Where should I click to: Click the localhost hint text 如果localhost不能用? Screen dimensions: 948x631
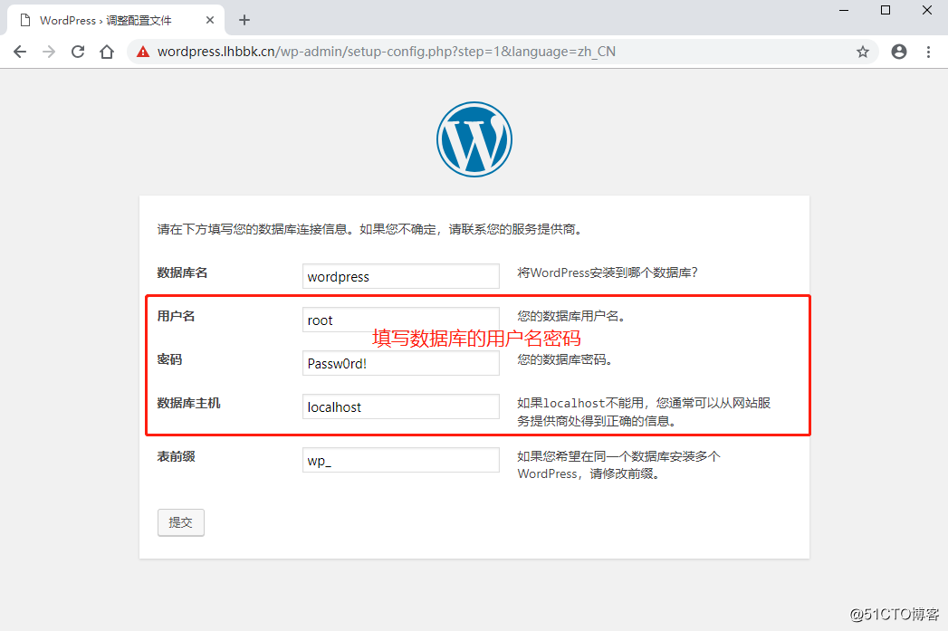579,403
